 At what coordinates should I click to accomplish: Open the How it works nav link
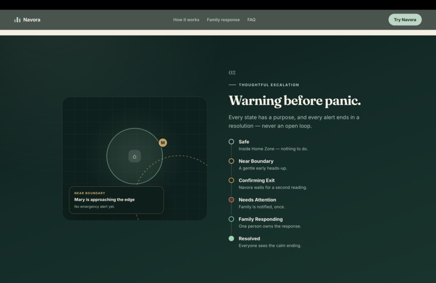[x=186, y=20]
